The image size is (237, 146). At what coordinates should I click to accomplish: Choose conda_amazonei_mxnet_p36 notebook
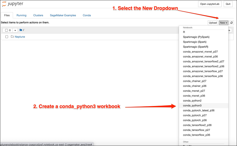tap(204, 57)
